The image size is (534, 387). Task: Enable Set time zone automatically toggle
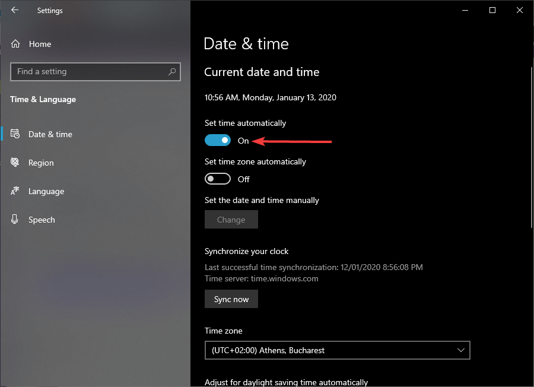[x=218, y=179]
